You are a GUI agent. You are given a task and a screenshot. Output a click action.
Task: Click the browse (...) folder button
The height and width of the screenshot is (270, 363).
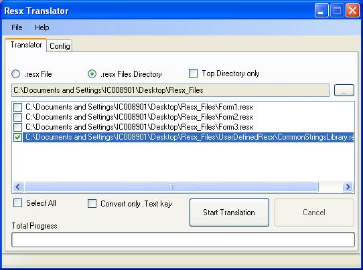click(x=344, y=90)
